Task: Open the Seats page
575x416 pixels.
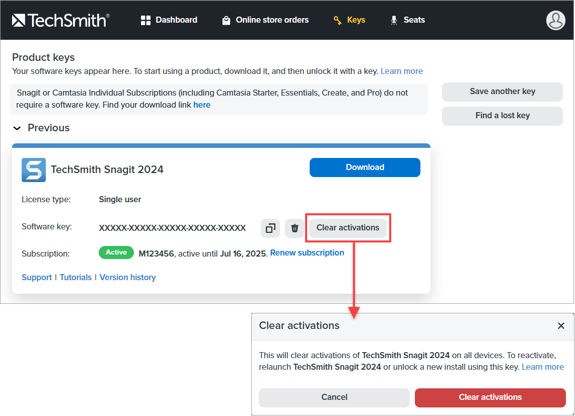Action: pyautogui.click(x=407, y=20)
